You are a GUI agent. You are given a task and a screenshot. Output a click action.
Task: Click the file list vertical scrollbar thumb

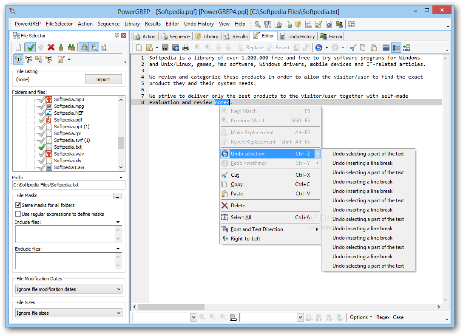(x=121, y=143)
